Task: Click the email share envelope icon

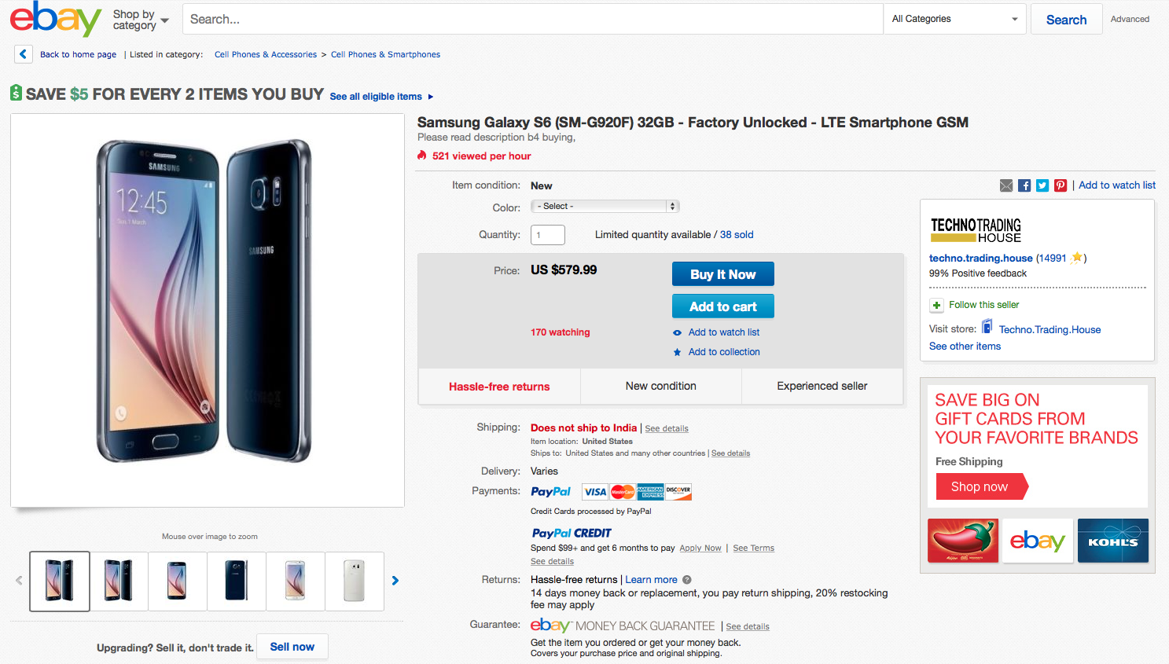Action: pyautogui.click(x=1006, y=185)
